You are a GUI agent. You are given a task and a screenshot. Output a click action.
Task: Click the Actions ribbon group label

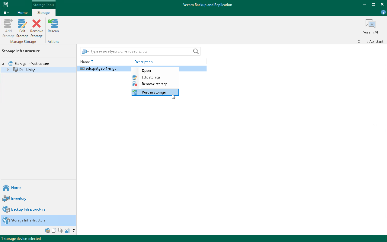(x=53, y=42)
